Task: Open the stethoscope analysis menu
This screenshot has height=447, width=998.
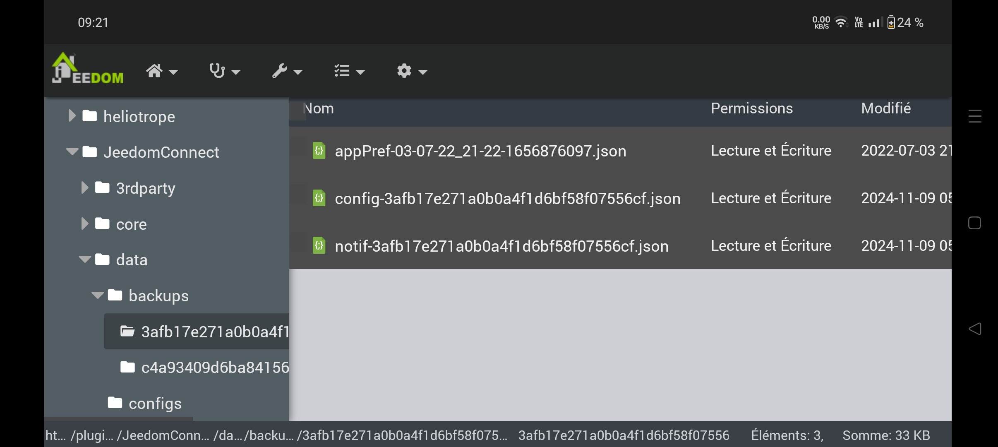Action: (224, 71)
